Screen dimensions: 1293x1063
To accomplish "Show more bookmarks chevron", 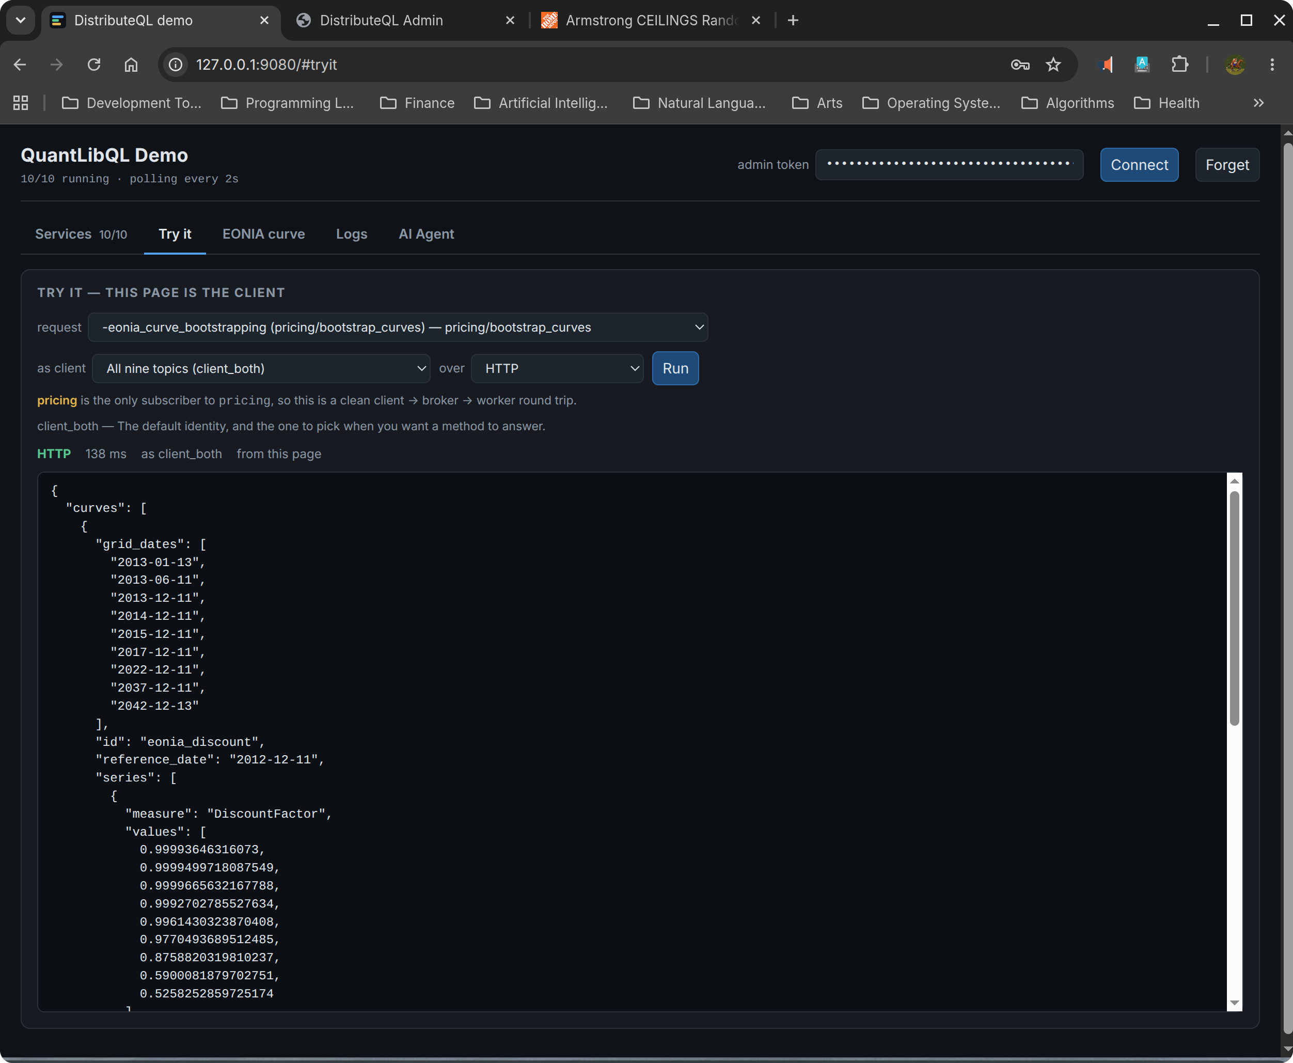I will [1258, 103].
